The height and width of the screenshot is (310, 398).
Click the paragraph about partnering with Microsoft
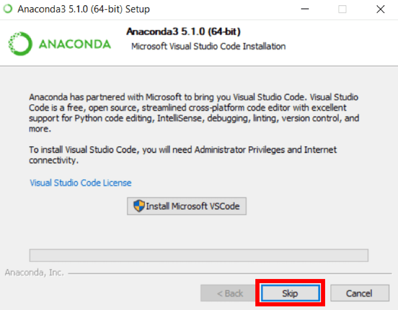pos(194,113)
